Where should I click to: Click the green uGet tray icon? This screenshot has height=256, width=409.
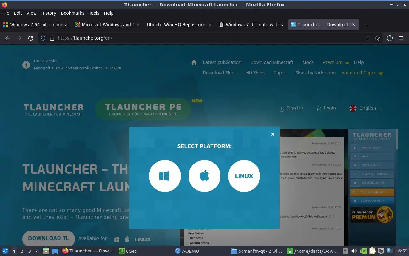(x=363, y=251)
